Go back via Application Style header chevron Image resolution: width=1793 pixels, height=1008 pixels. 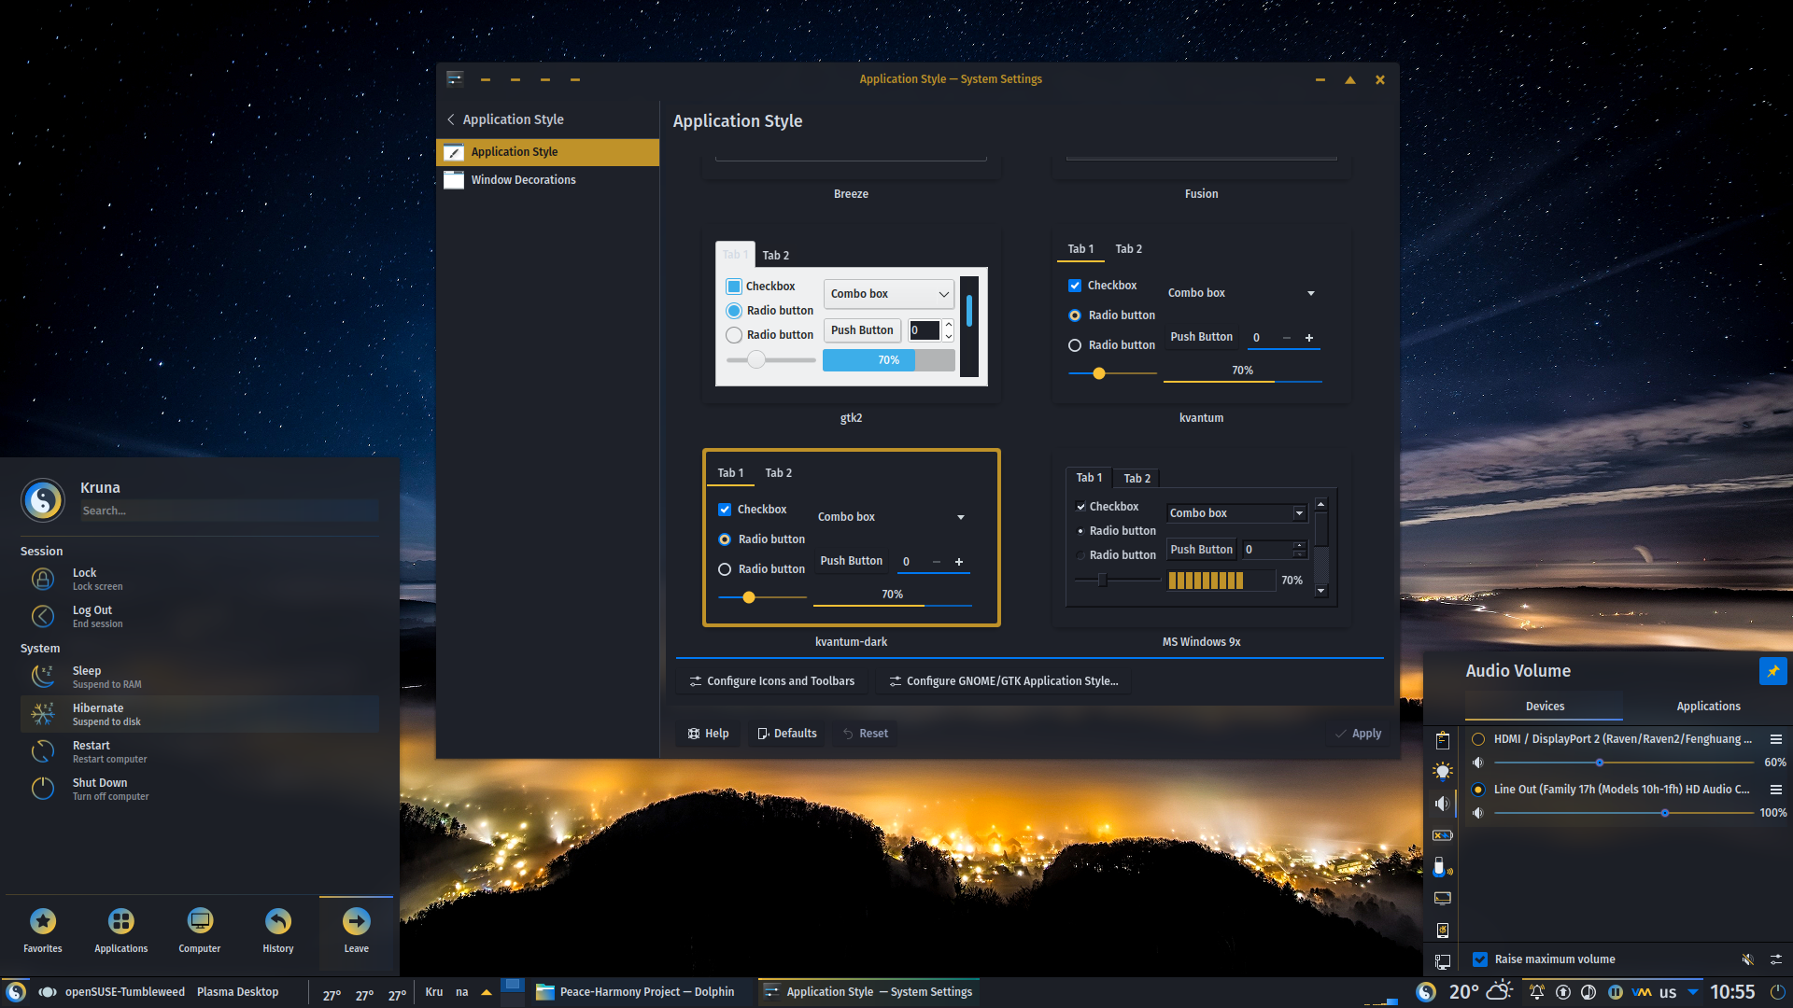click(451, 119)
